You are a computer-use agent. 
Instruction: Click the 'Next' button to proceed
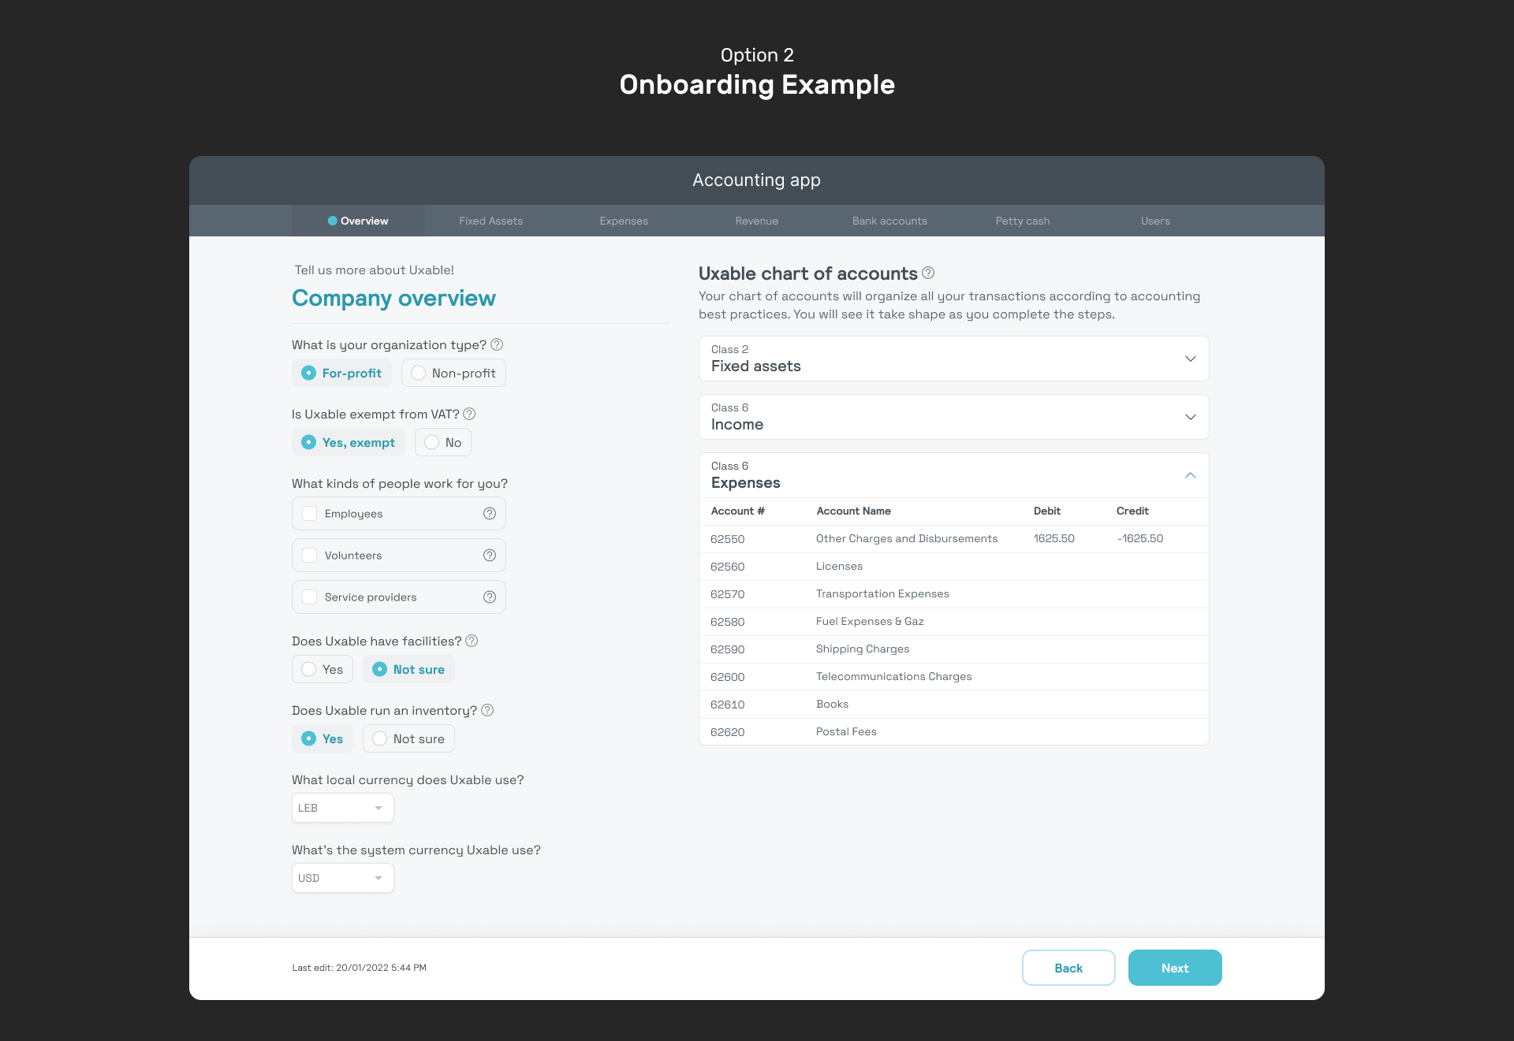[x=1175, y=968]
